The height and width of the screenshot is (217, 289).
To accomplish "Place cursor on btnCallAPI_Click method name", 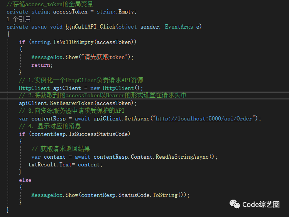I will point(90,27).
